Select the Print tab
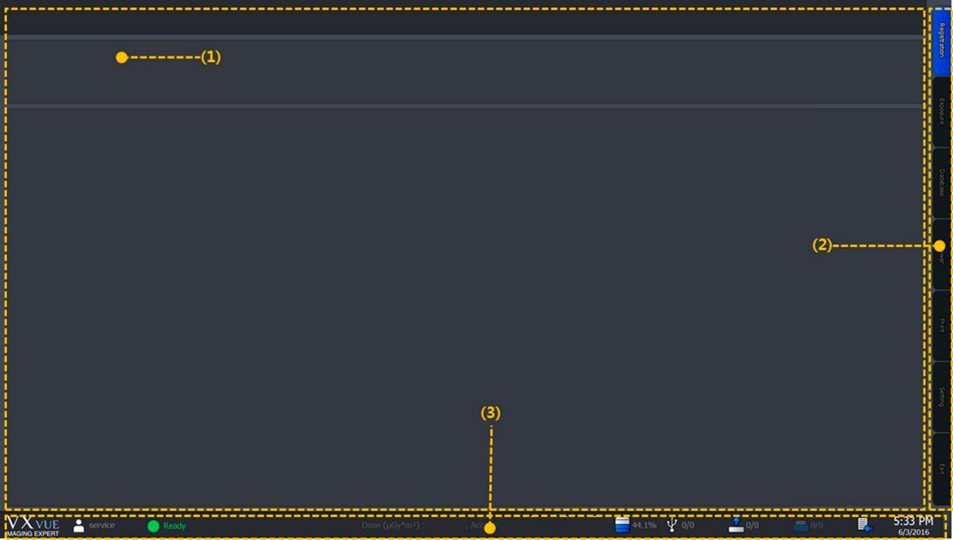The image size is (953, 540). coord(941,325)
